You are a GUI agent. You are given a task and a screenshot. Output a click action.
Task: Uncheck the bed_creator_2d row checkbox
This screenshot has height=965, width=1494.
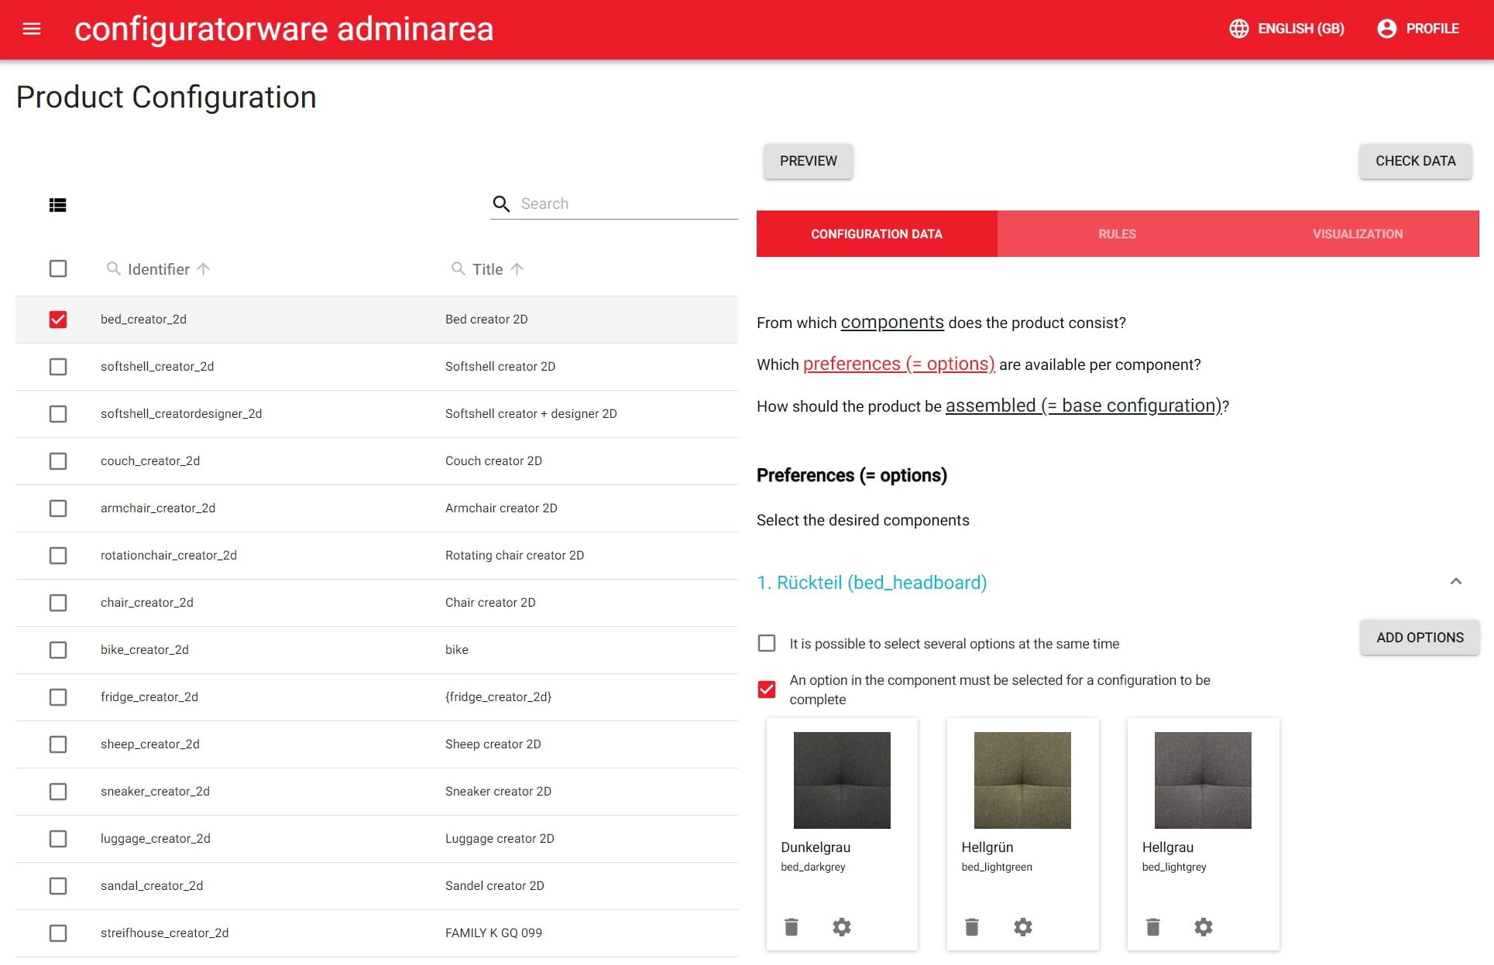(58, 319)
